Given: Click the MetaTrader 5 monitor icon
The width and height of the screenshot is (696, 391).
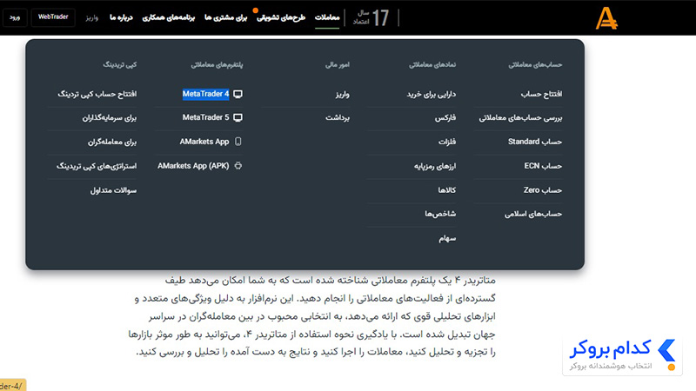Looking at the screenshot, I should pyautogui.click(x=238, y=117).
